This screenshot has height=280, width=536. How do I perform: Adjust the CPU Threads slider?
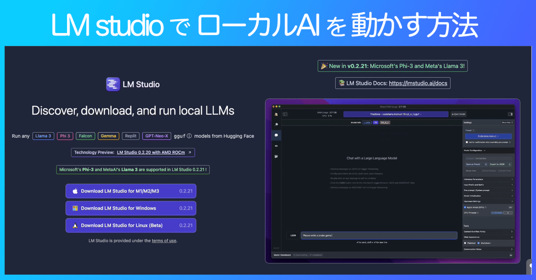[498, 213]
